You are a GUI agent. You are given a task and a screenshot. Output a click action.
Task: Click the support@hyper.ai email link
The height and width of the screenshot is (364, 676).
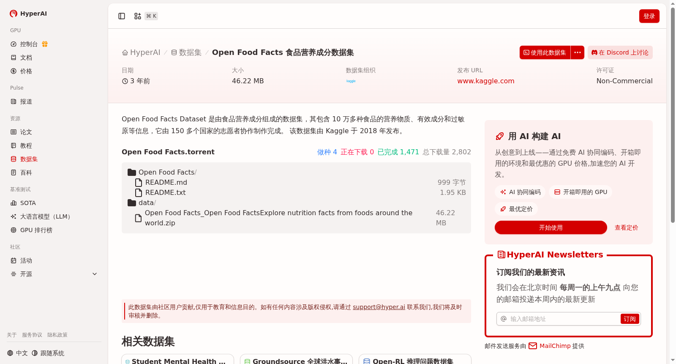(379, 307)
